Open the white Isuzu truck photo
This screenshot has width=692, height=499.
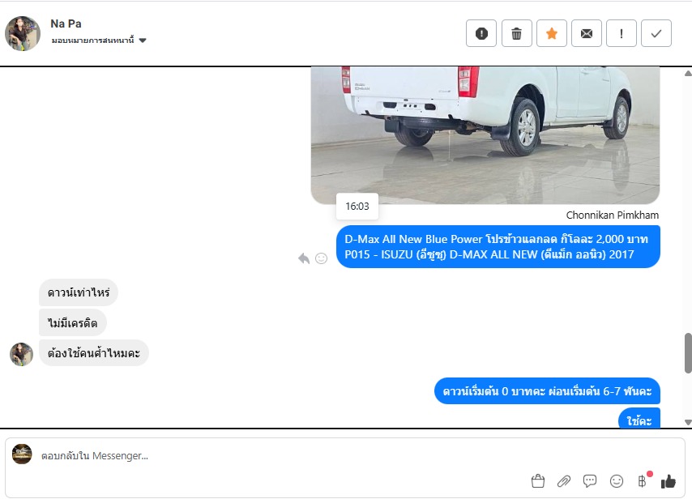(x=485, y=134)
